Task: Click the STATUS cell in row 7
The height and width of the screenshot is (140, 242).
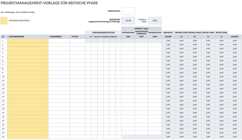Action: [x=78, y=65]
